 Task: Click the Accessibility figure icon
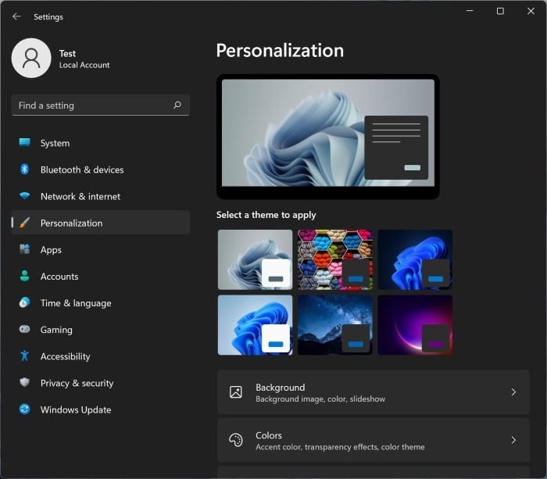pos(24,356)
